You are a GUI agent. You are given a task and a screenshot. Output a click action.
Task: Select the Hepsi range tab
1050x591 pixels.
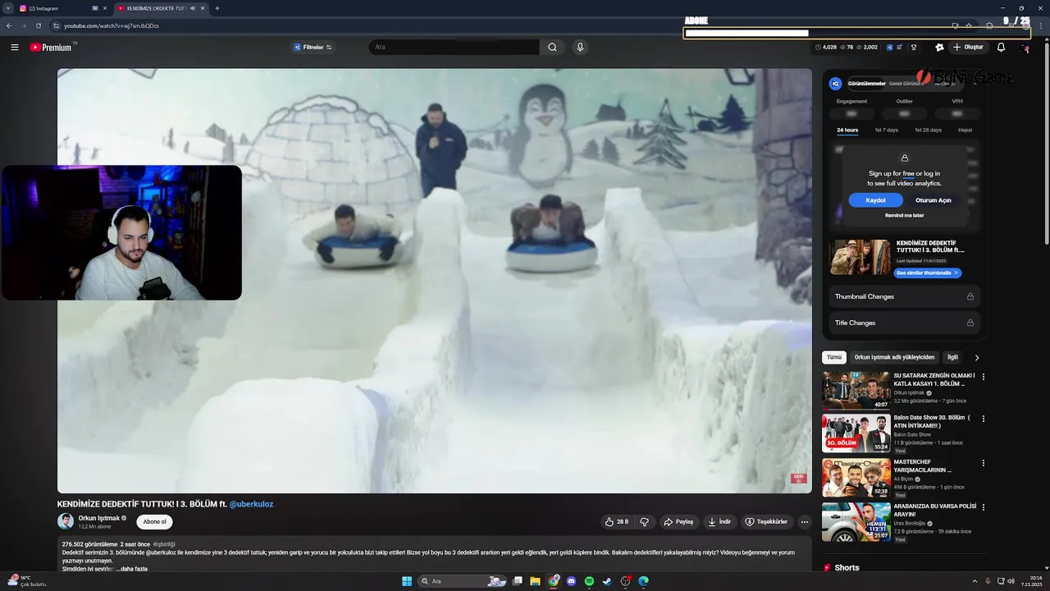tap(966, 131)
